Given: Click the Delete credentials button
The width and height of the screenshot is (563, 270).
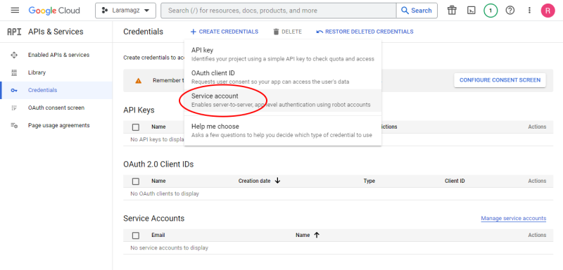Looking at the screenshot, I should 287,32.
